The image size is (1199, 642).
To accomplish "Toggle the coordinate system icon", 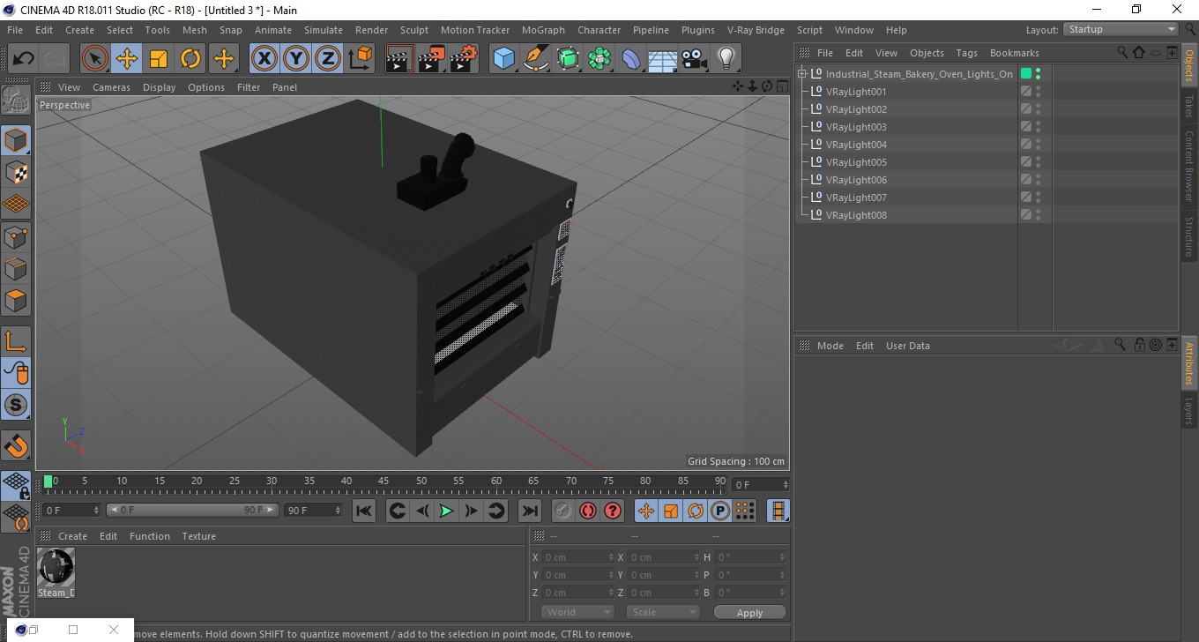I will point(361,59).
